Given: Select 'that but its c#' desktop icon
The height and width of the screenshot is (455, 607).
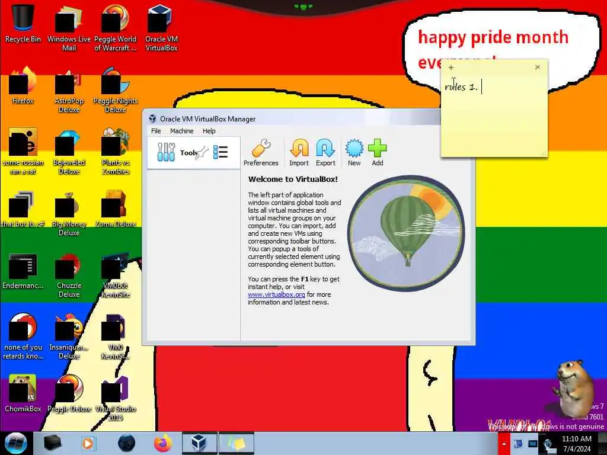Looking at the screenshot, I should click(x=23, y=209).
